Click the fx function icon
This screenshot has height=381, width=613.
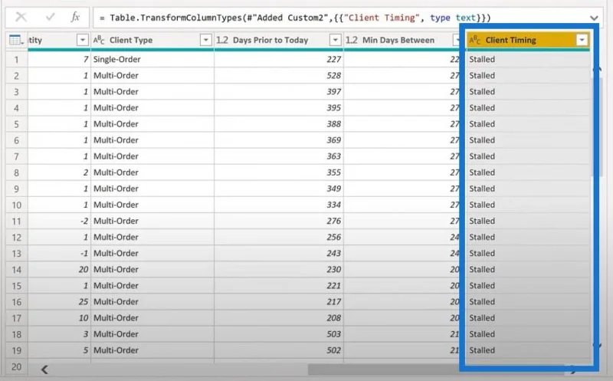(75, 17)
